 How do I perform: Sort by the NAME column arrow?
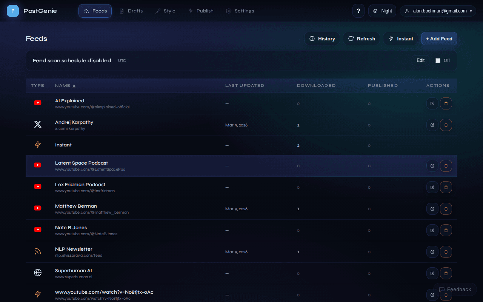pyautogui.click(x=74, y=85)
